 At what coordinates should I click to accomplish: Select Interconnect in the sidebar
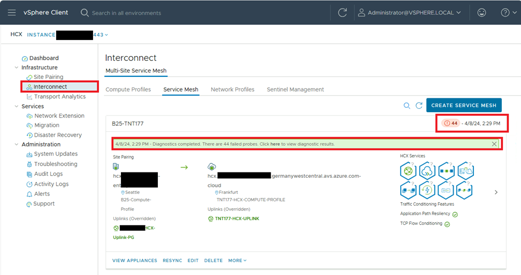point(60,87)
